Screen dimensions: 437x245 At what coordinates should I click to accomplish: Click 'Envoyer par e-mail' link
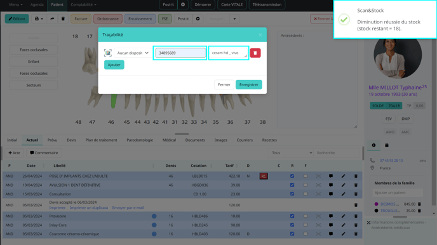click(128, 208)
